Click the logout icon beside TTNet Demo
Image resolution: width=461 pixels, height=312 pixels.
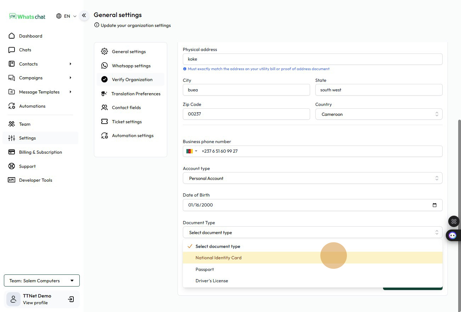(71, 299)
